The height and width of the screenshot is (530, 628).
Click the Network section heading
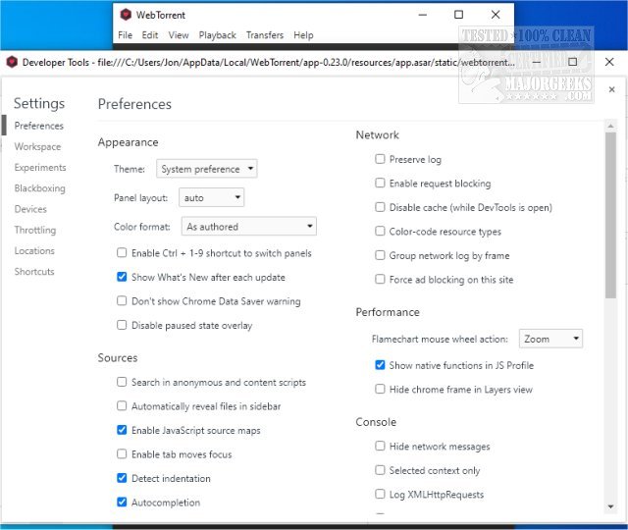[x=377, y=135]
